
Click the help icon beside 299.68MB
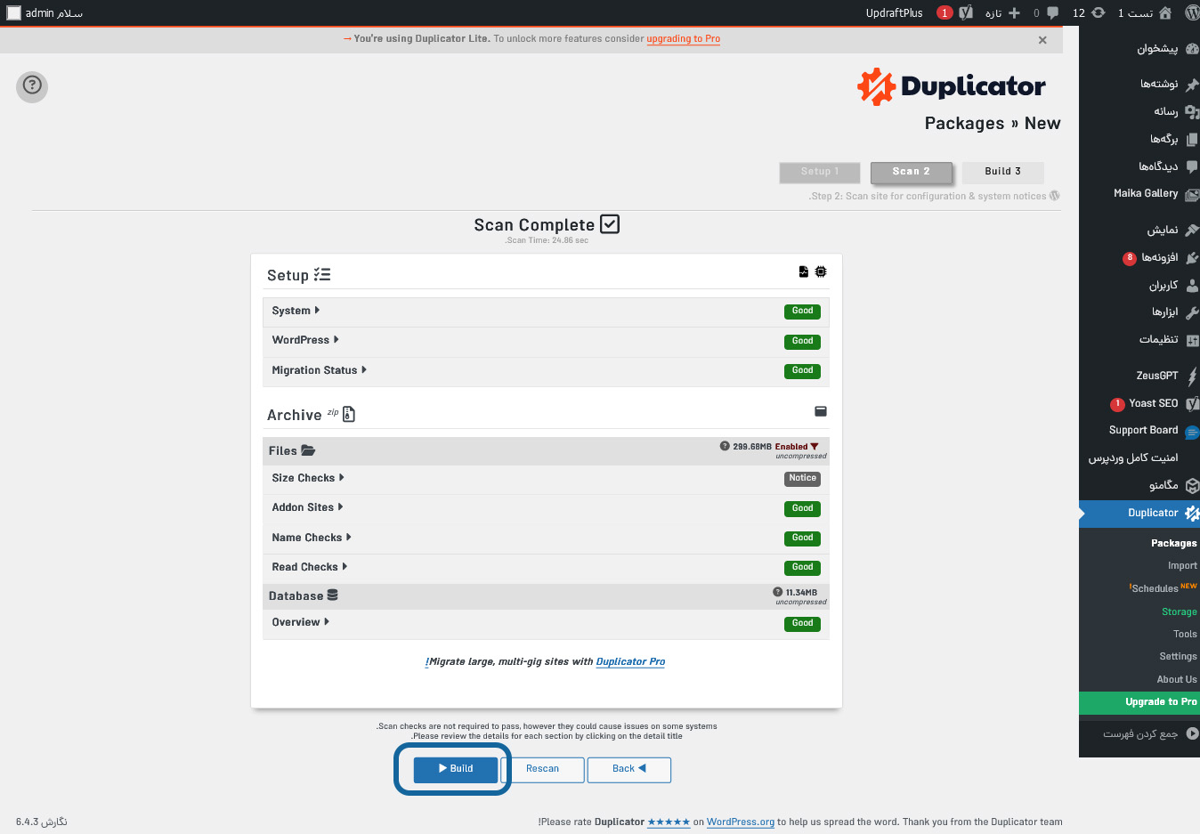(725, 446)
